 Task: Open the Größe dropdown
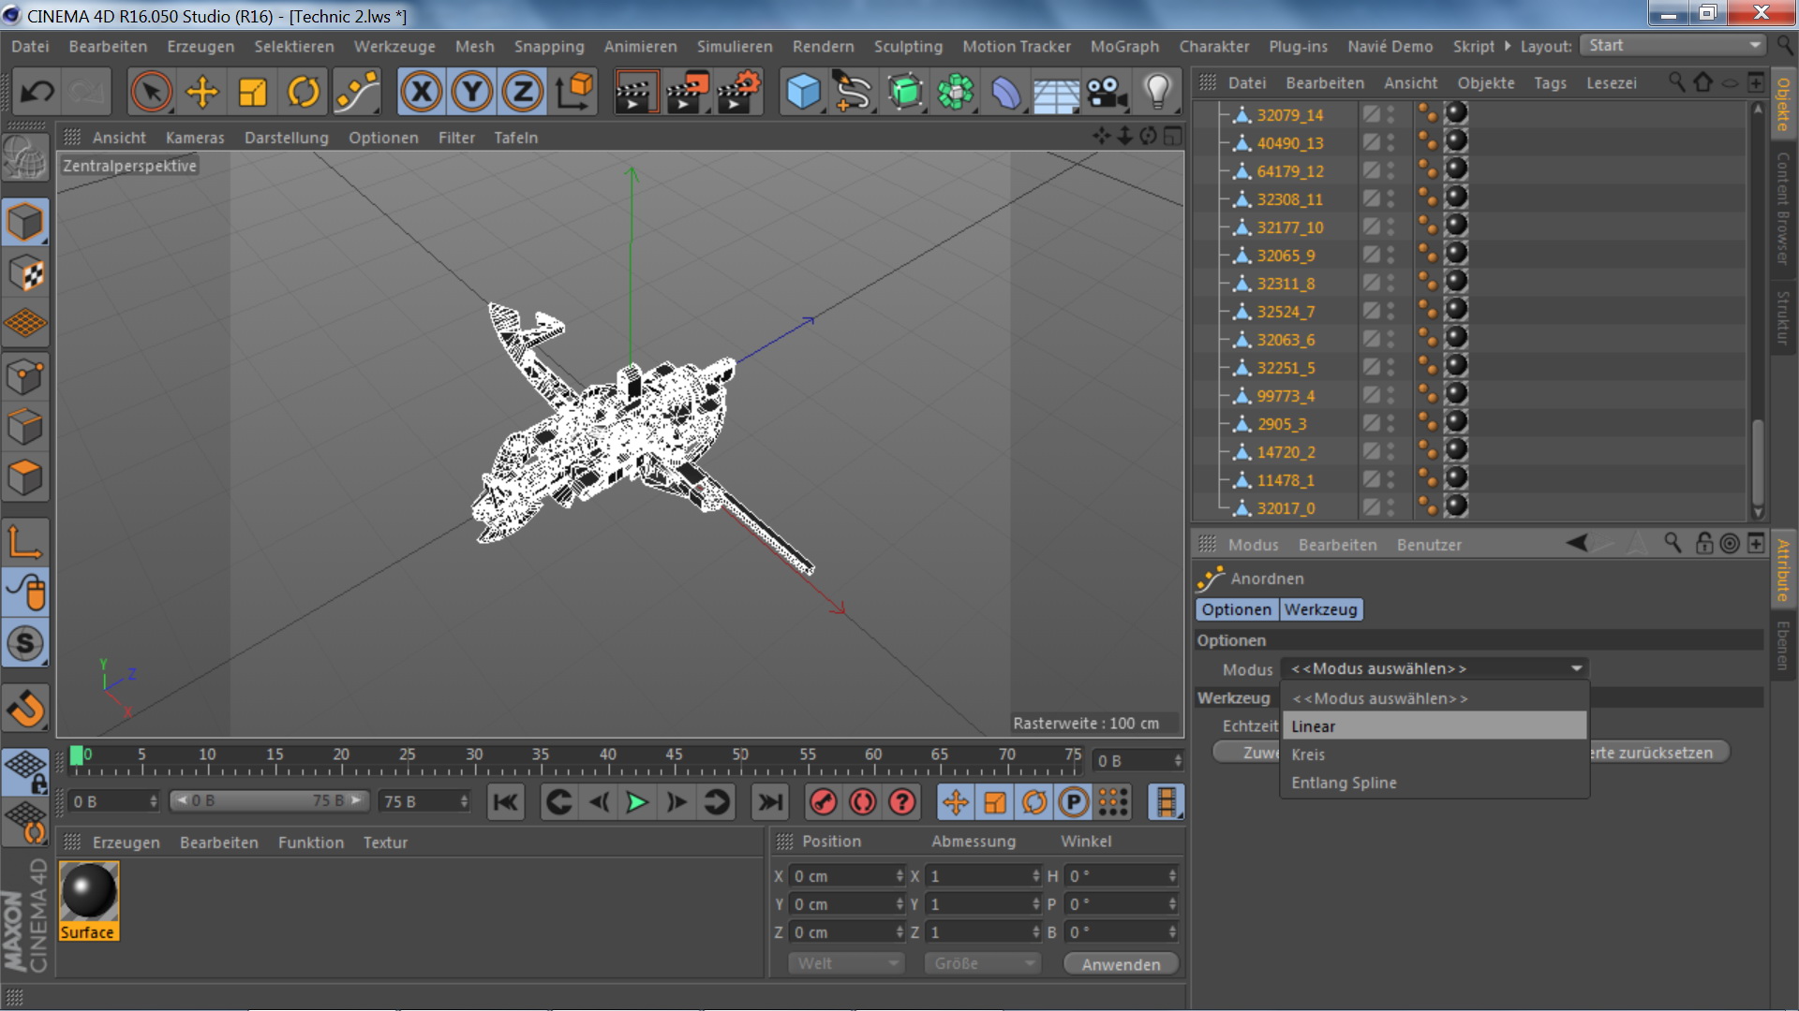[x=983, y=963]
